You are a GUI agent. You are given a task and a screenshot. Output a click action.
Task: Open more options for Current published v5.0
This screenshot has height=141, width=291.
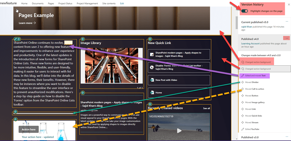(287, 22)
